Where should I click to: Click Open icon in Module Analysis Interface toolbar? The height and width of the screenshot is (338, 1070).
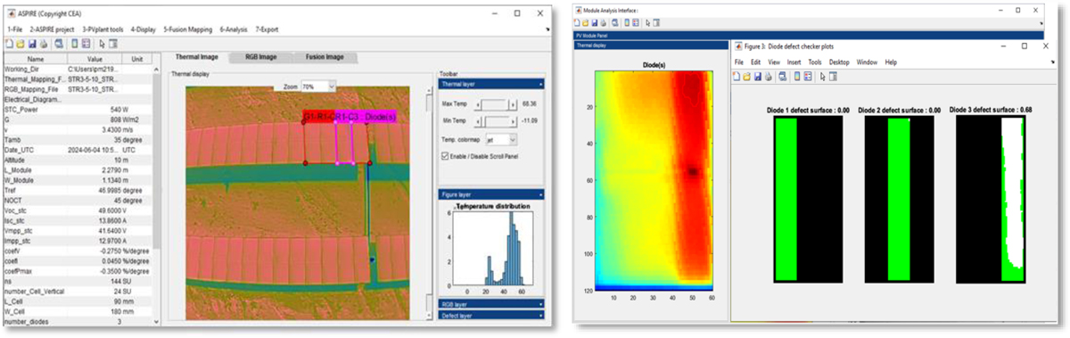coord(585,23)
